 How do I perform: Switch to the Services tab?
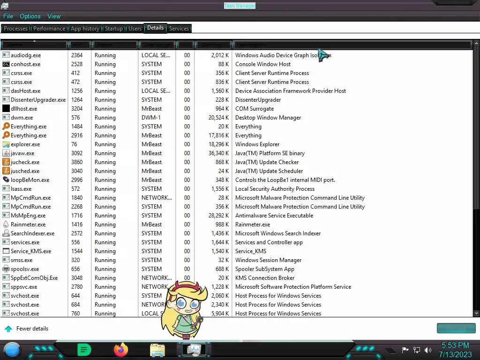(179, 29)
